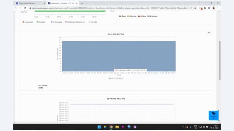234x131 pixels.
Task: Go back to the previous page
Action: pos(16,8)
